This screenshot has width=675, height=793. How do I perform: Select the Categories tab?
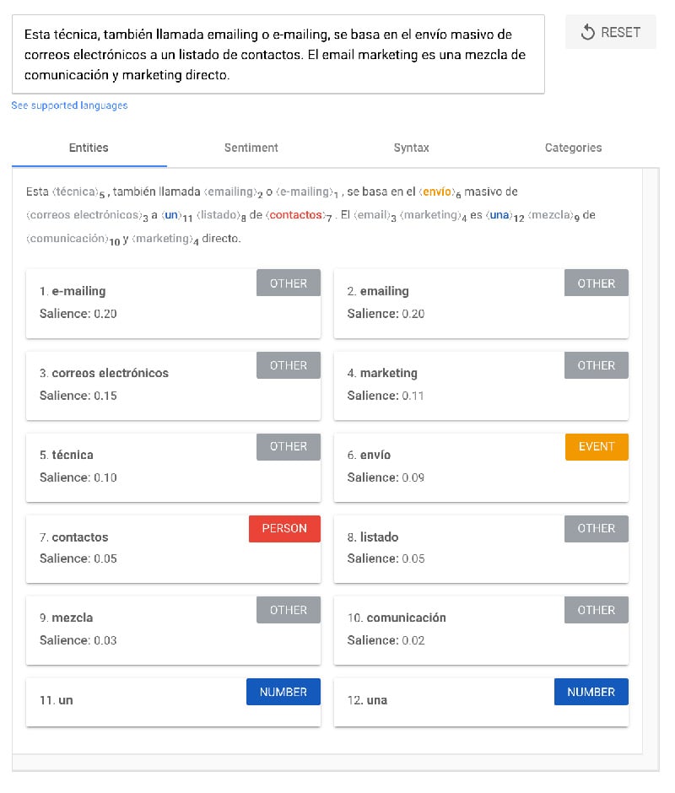(573, 148)
